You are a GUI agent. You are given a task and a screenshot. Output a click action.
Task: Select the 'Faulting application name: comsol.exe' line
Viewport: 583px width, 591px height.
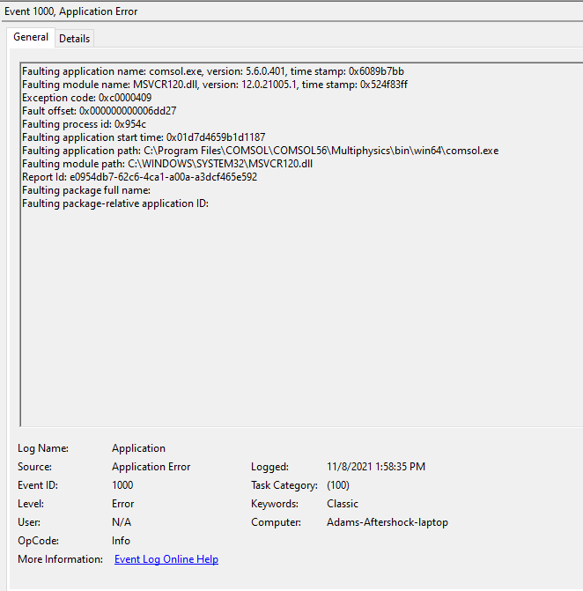213,71
